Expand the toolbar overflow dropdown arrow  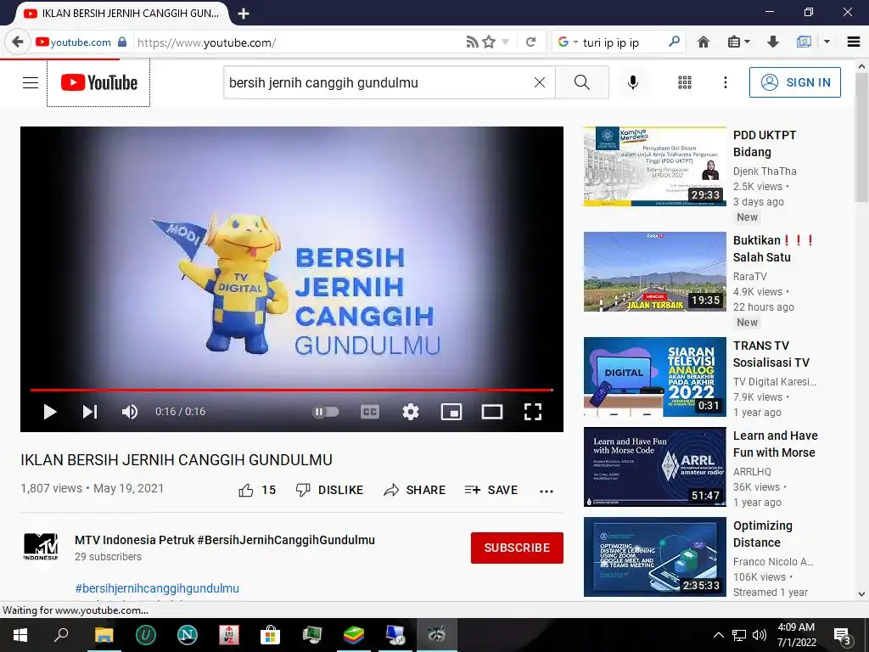(827, 42)
